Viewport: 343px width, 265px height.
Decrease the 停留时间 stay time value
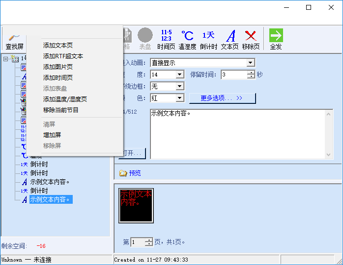tap(251, 76)
